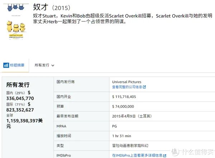This screenshot has width=215, height=158.
Task: Click the external link icon after 查看完整的公司信息
Action: (x=144, y=87)
